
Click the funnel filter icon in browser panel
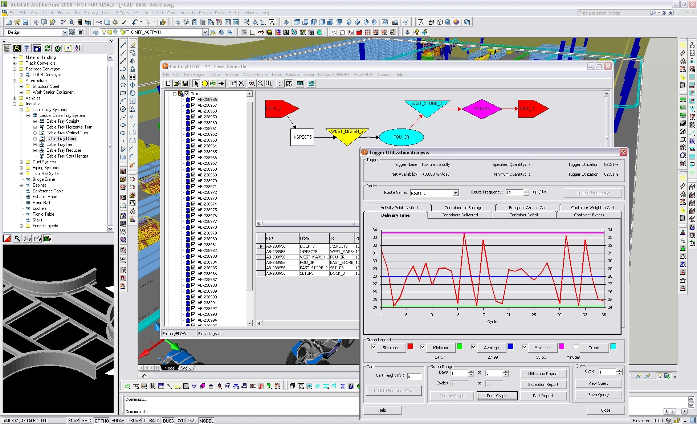pyautogui.click(x=27, y=48)
